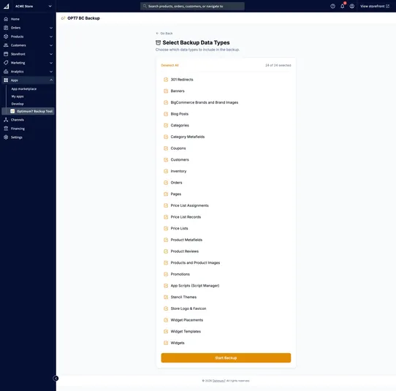Screen dimensions: 396x391
Task: Uncheck the Product Reviews checkbox
Action: pos(166,251)
